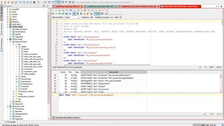Close the Sin título 10 tab
Viewport: 224px width, 126px height.
click(116, 6)
